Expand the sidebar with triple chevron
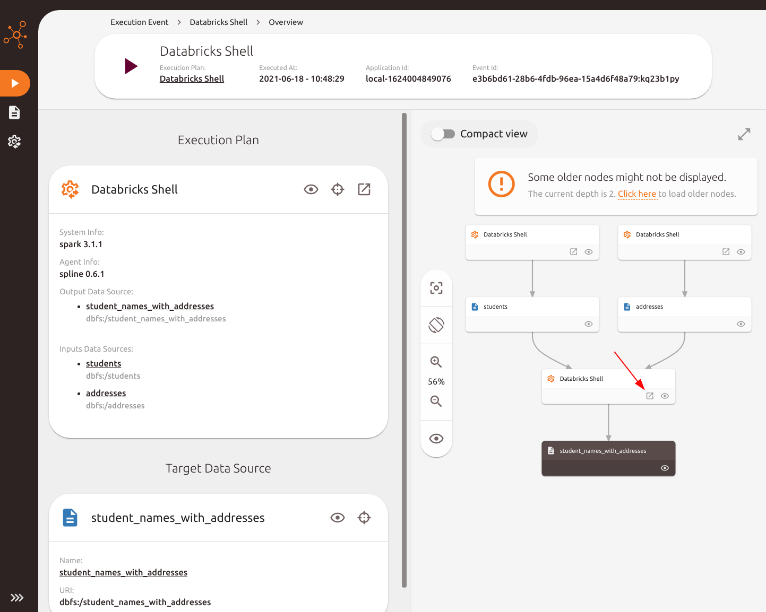The image size is (766, 612). coord(17,598)
